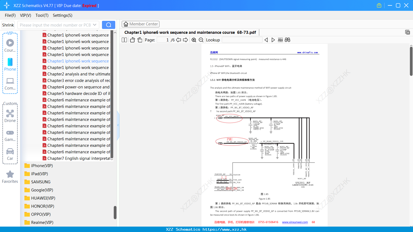Viewport: 413px width, 232px height.
Task: Select the Phone category in sidebar
Action: [x=10, y=65]
